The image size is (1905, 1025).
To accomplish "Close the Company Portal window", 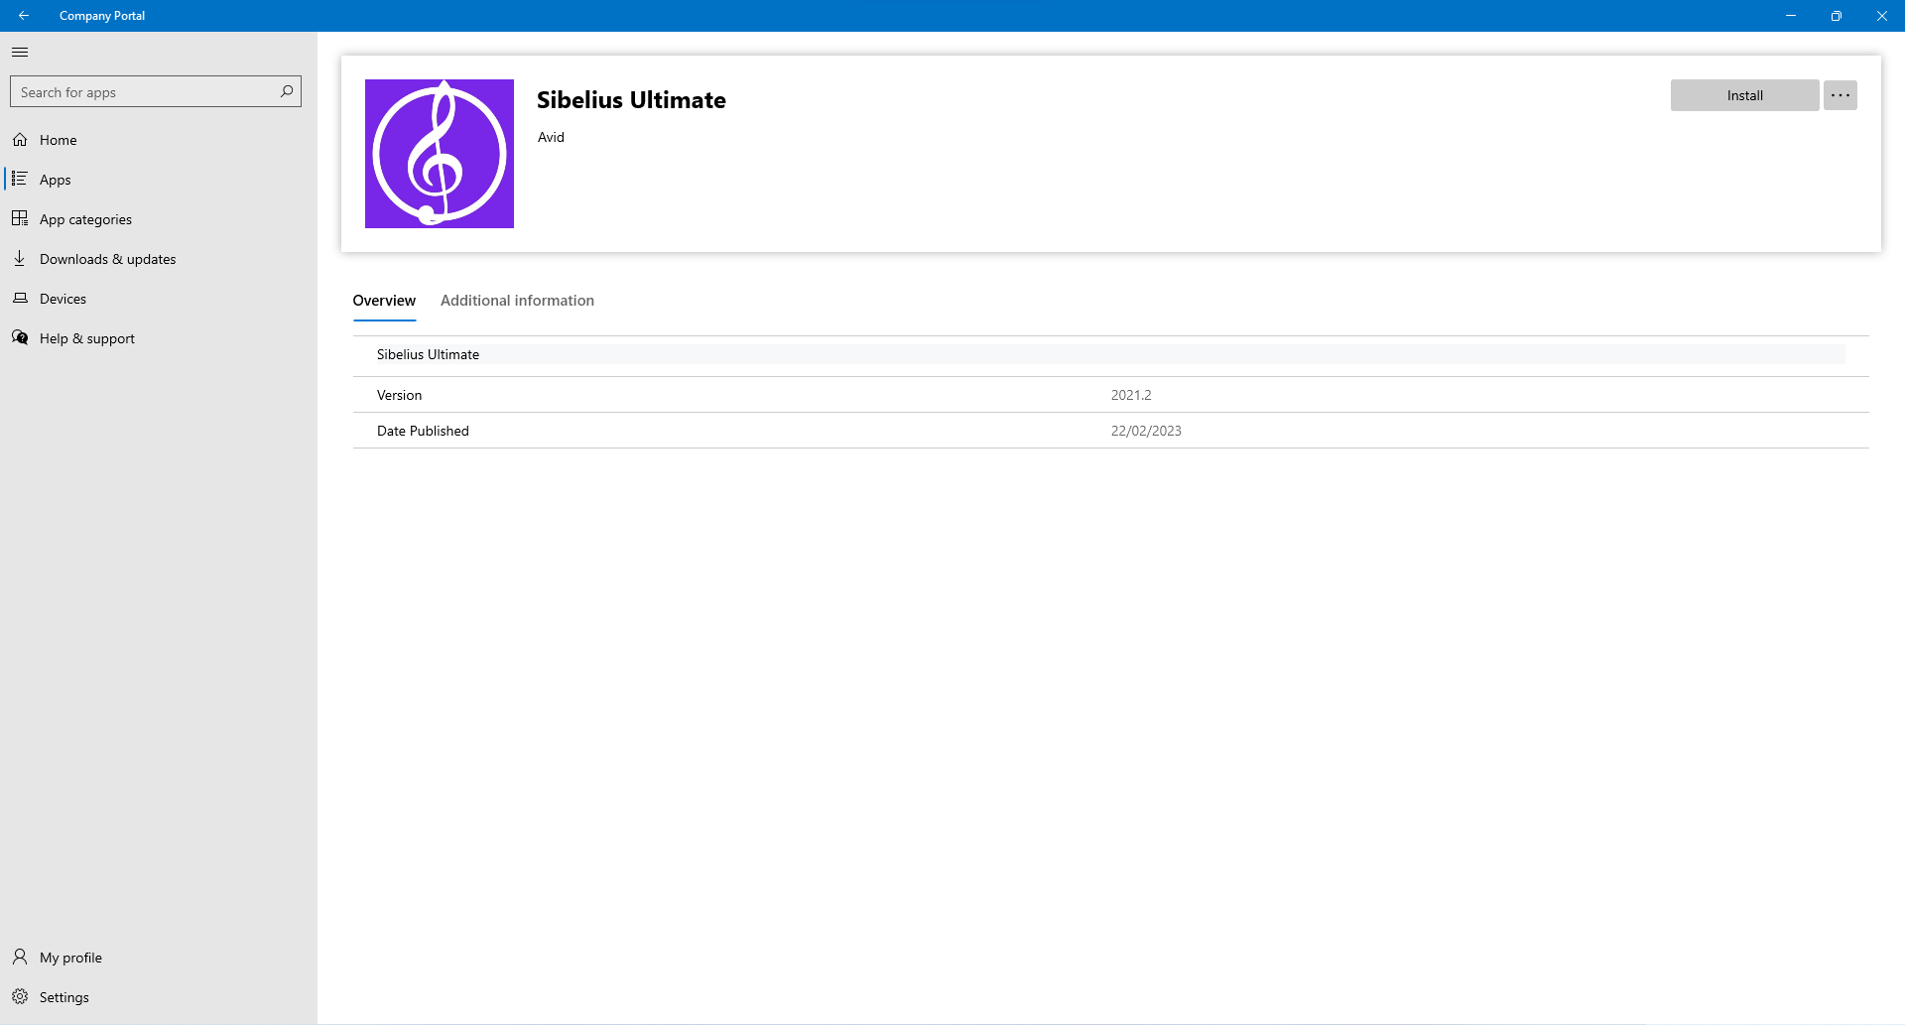I will coord(1882,16).
